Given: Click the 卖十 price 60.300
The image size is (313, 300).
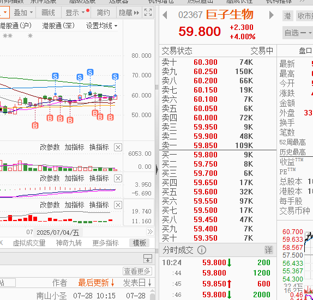Looking at the screenshot, I should click(x=206, y=62).
